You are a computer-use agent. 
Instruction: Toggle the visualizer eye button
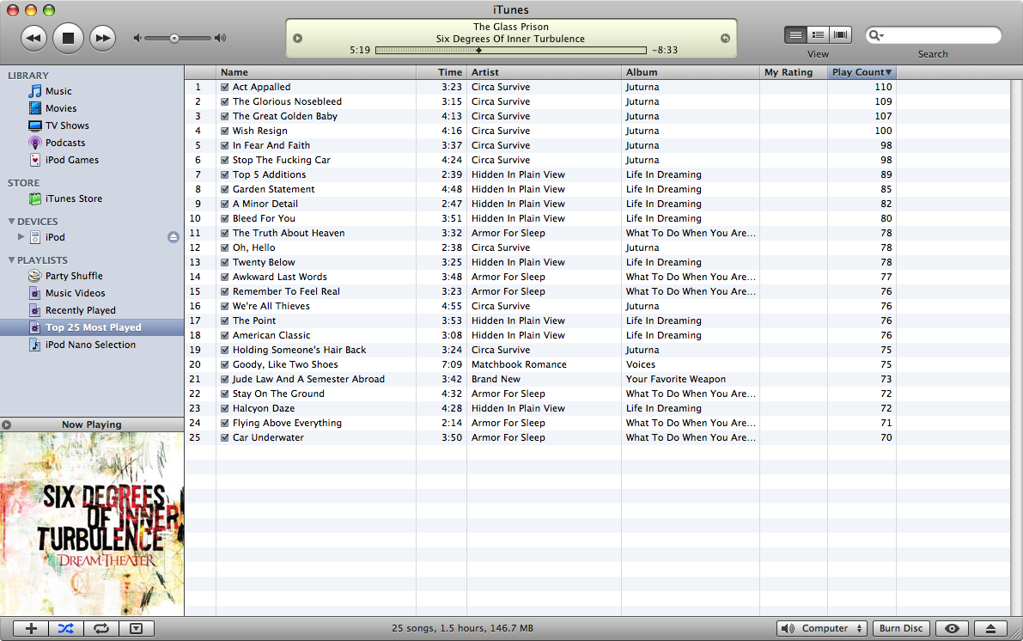click(952, 629)
